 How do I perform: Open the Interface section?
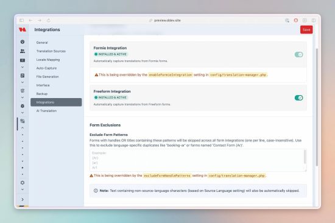point(56,85)
